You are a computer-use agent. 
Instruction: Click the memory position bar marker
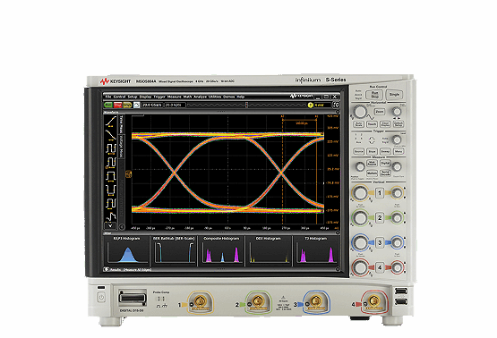[247, 105]
